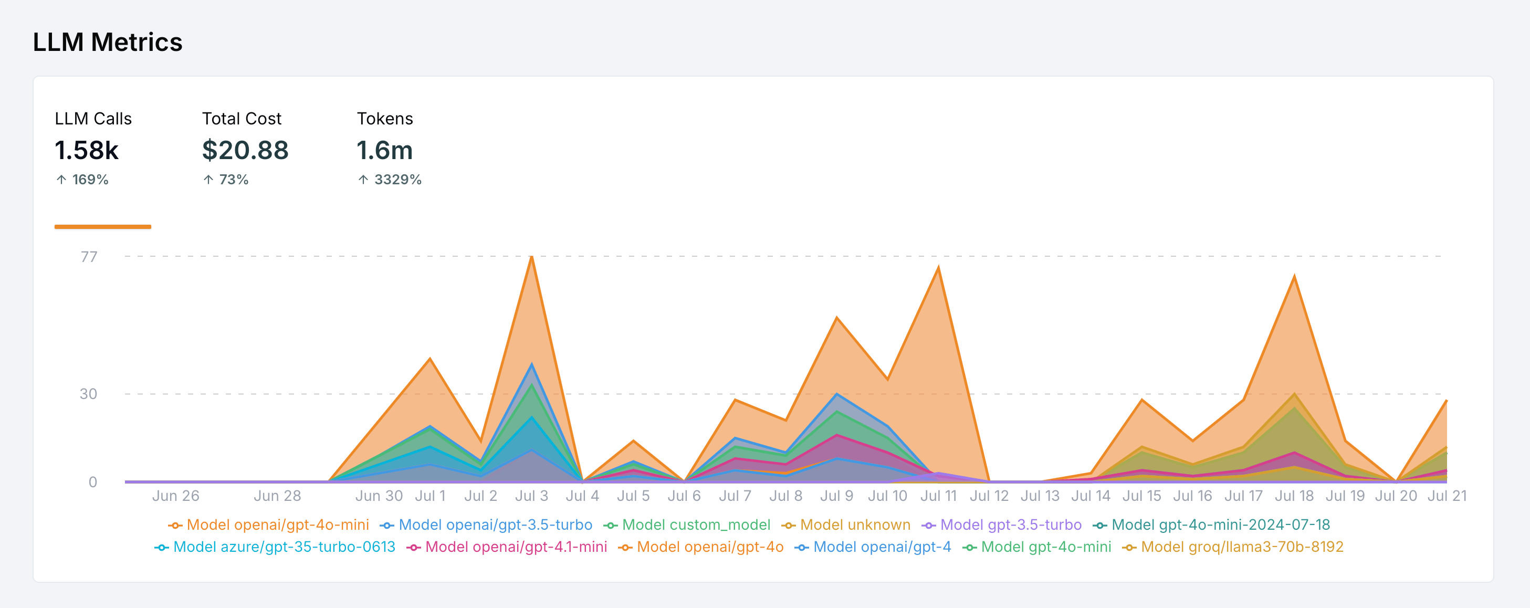1530x608 pixels.
Task: Click the Jul 3 peak of orange series
Action: (x=531, y=257)
